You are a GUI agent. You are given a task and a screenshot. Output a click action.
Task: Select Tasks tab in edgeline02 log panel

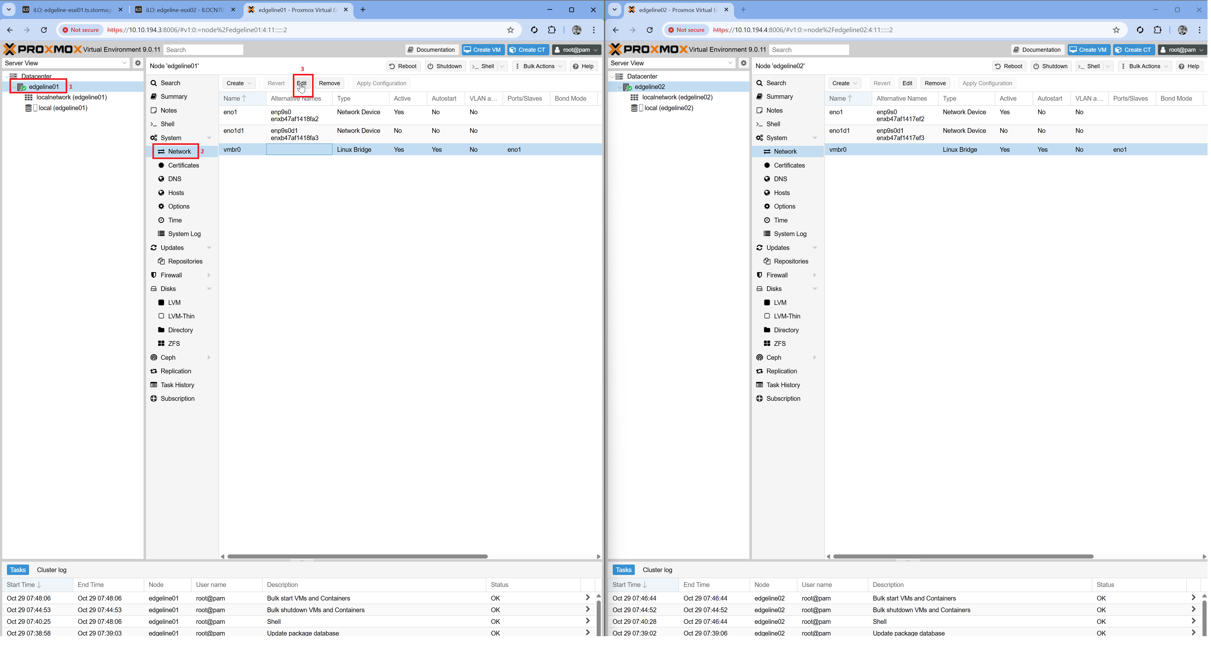624,570
